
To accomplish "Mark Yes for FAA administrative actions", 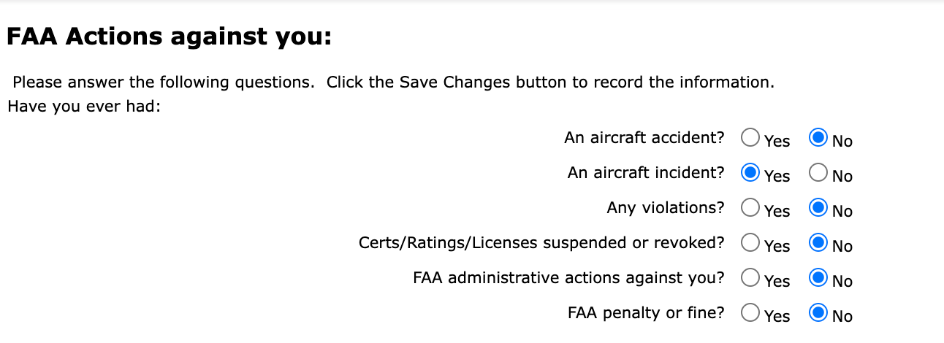I will click(x=750, y=278).
